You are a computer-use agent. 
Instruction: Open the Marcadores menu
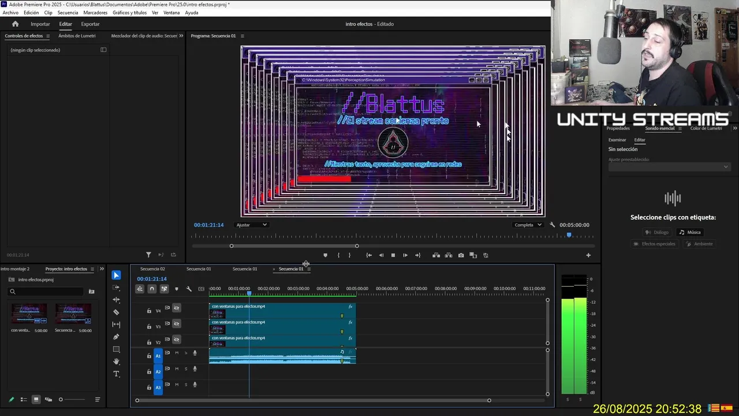tap(95, 12)
